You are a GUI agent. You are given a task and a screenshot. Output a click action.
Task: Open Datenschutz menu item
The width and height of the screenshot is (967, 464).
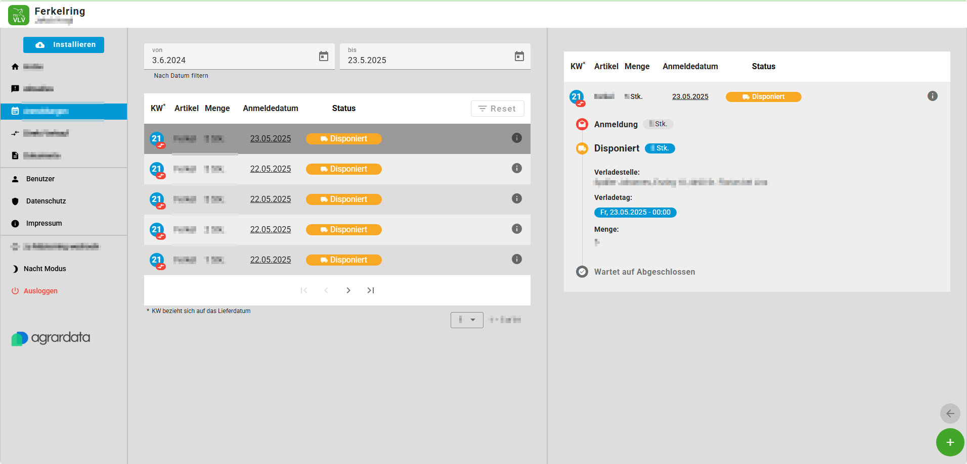coord(46,201)
